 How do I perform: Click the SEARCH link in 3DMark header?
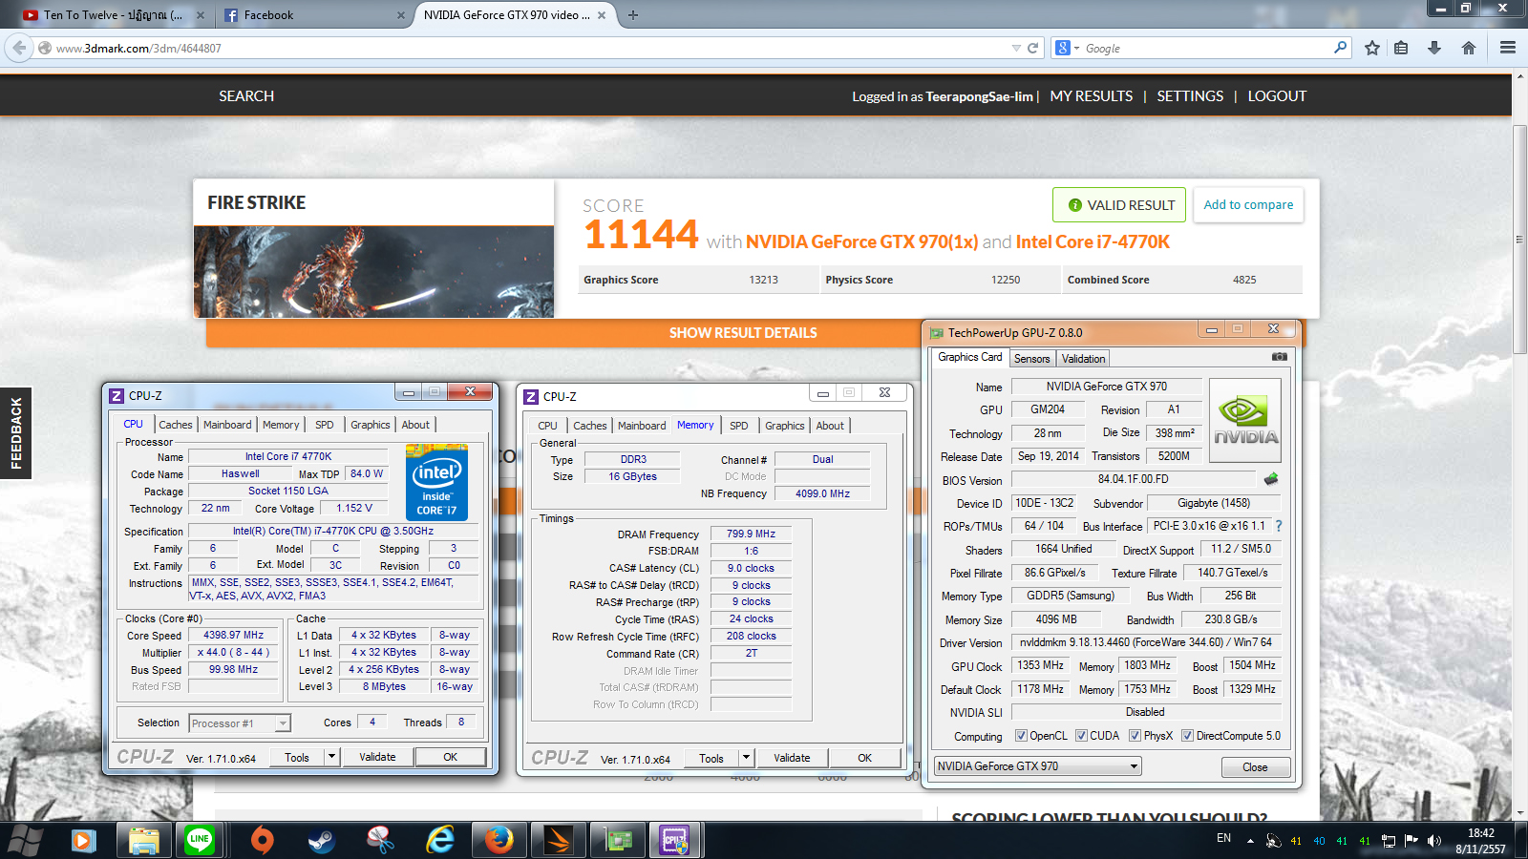point(246,96)
